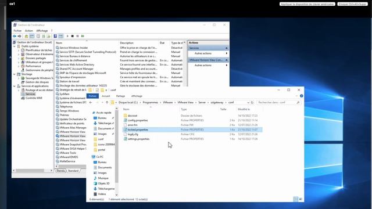Open address bar history dropdown in Explorer
This screenshot has width=372, height=209.
[248, 102]
